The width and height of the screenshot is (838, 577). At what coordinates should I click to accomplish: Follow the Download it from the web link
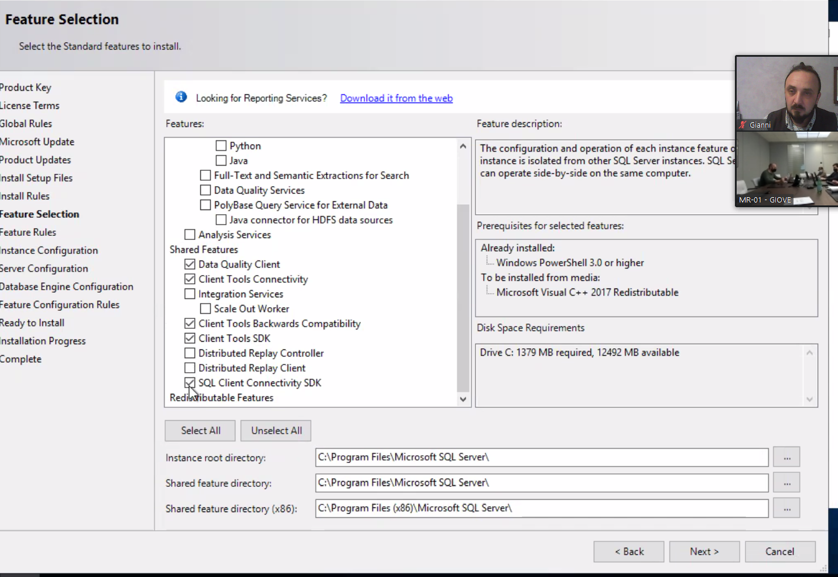pos(396,98)
